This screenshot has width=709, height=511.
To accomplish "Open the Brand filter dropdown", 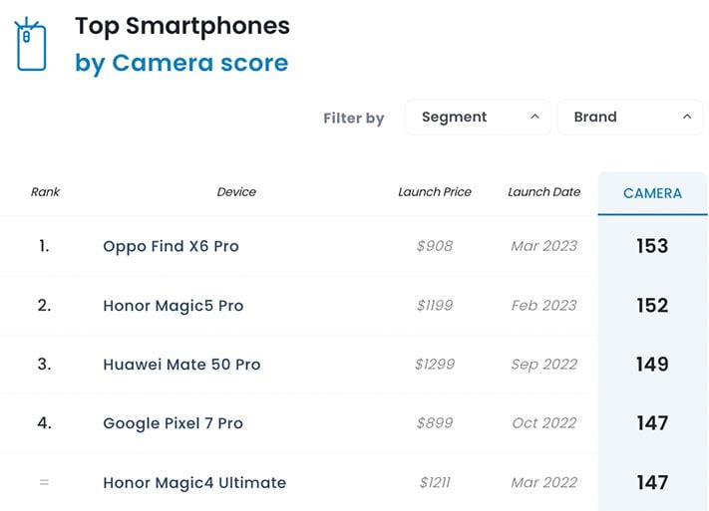I will coord(630,117).
